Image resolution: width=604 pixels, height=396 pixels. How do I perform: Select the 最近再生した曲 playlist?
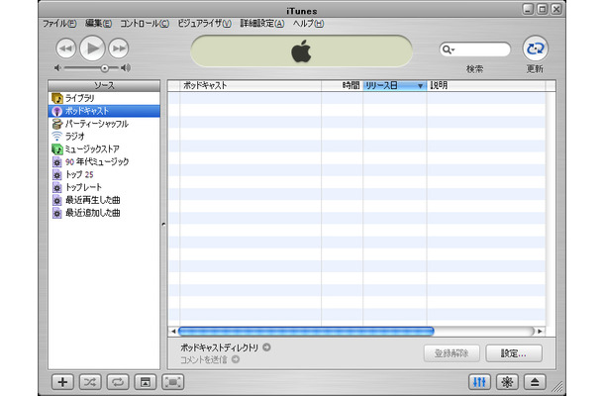point(104,200)
